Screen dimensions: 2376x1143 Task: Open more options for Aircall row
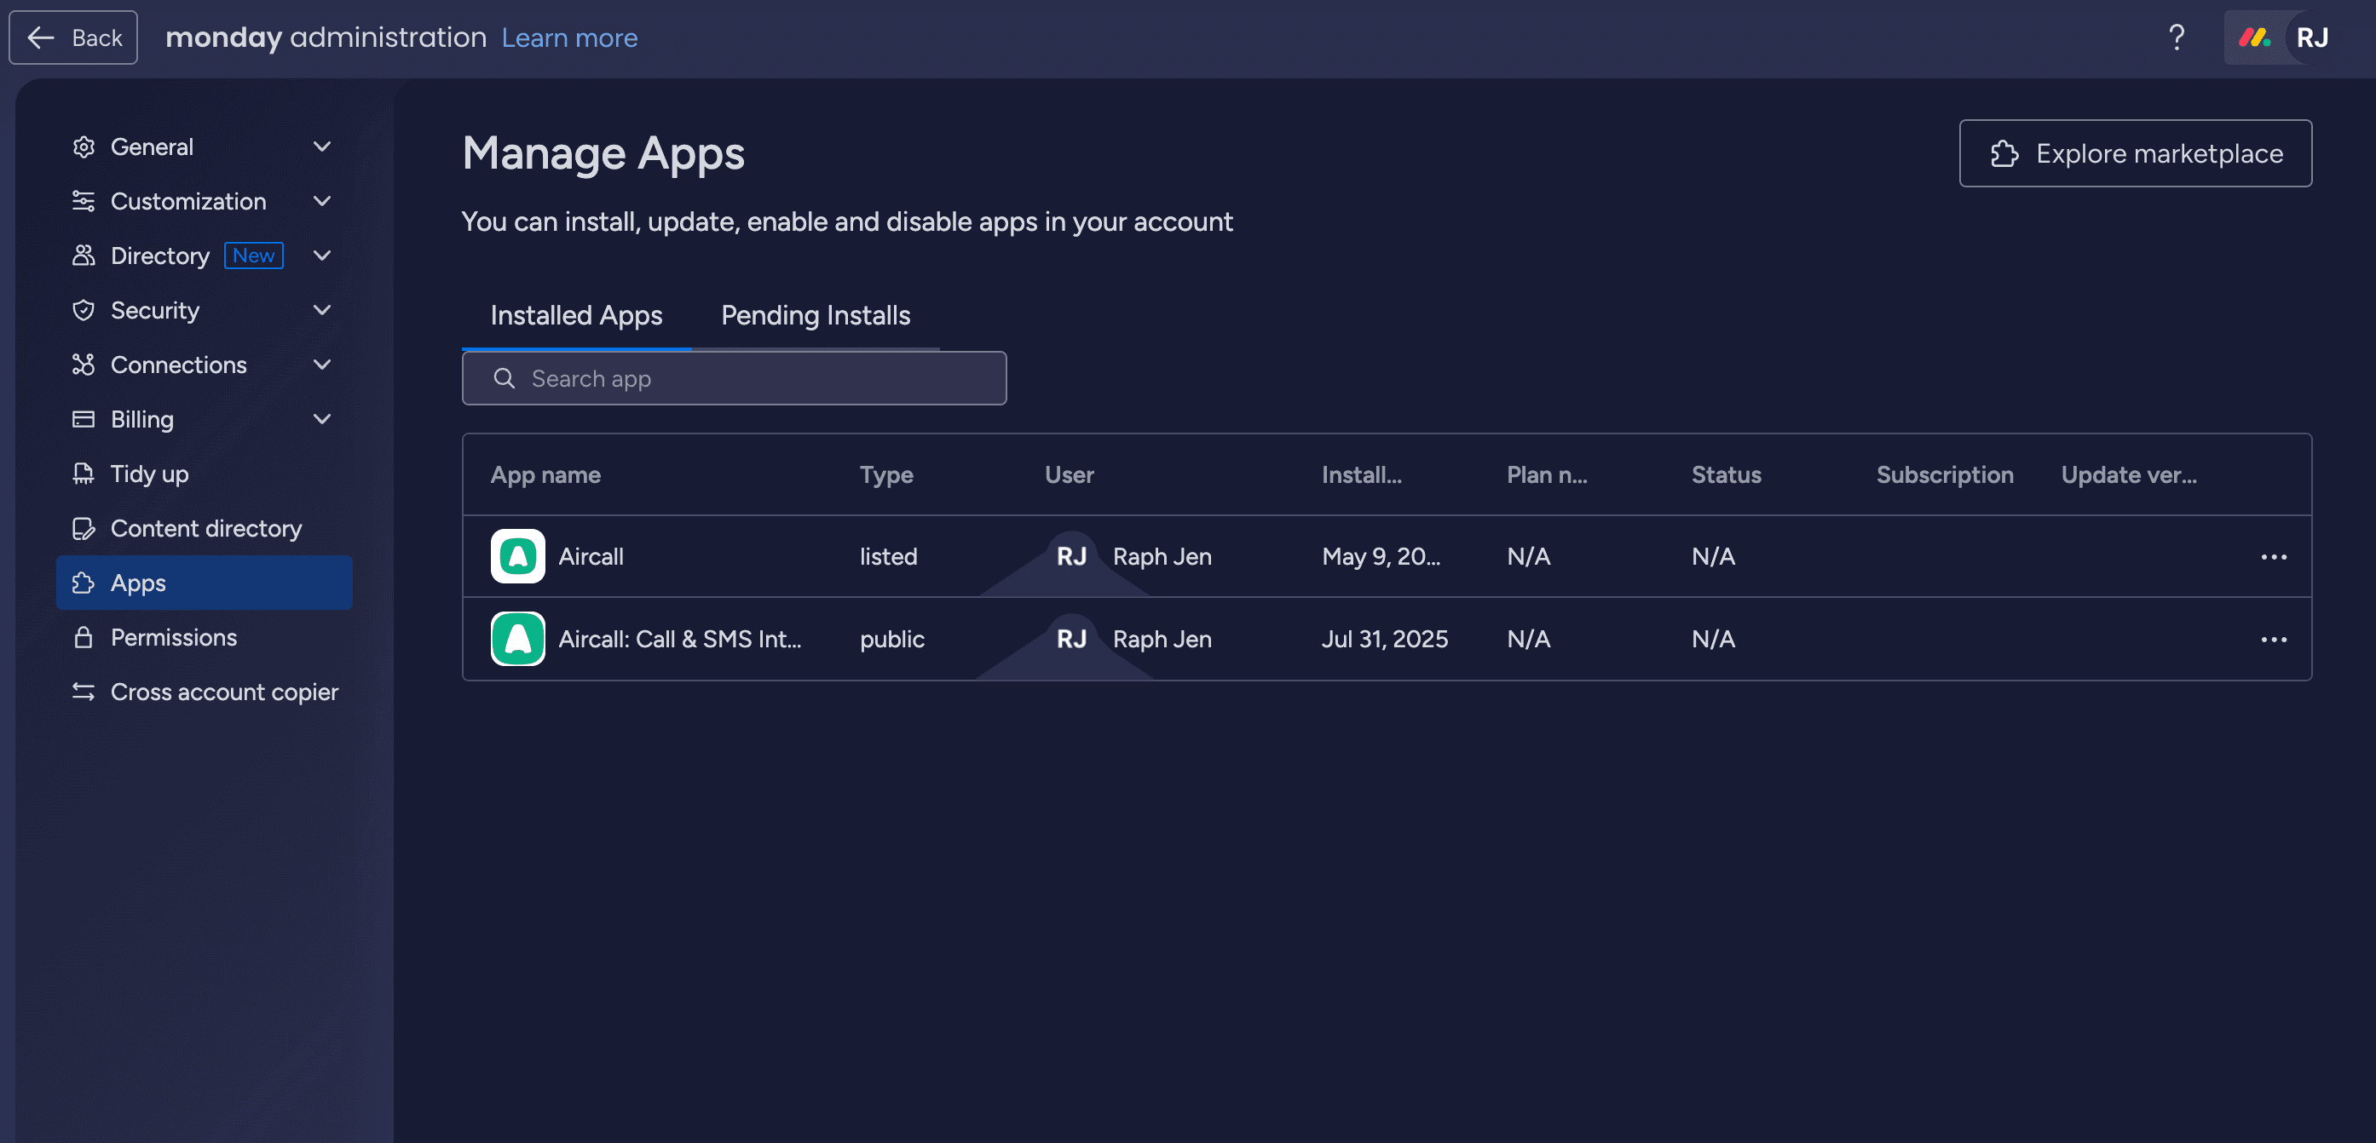2273,557
